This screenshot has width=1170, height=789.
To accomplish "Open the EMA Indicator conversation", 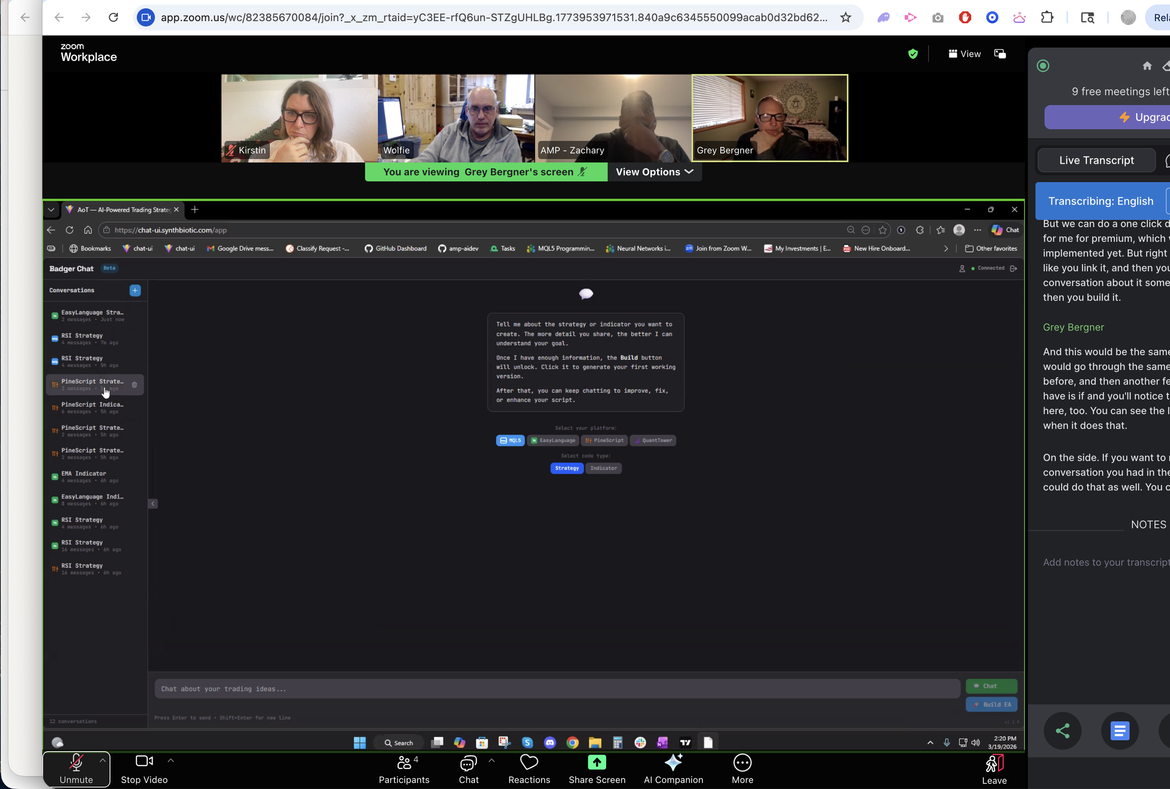I will [95, 476].
